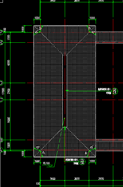Select the upper 6000 dimension text
Image resolution: width=123 pixels, height=187 pixels.
(9, 63)
